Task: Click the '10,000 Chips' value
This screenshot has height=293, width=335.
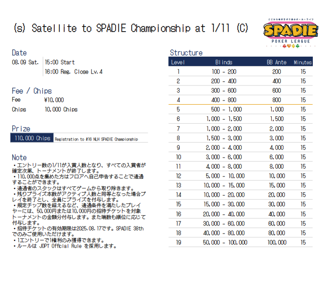Action: pos(61,109)
